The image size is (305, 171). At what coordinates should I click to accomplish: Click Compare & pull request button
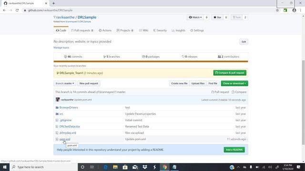pyautogui.click(x=230, y=73)
